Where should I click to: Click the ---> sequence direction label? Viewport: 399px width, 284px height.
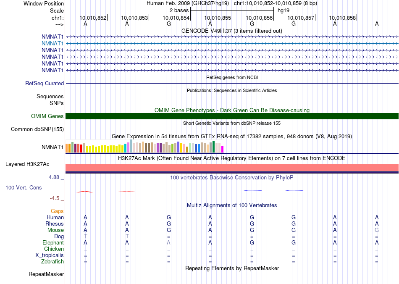coord(60,24)
